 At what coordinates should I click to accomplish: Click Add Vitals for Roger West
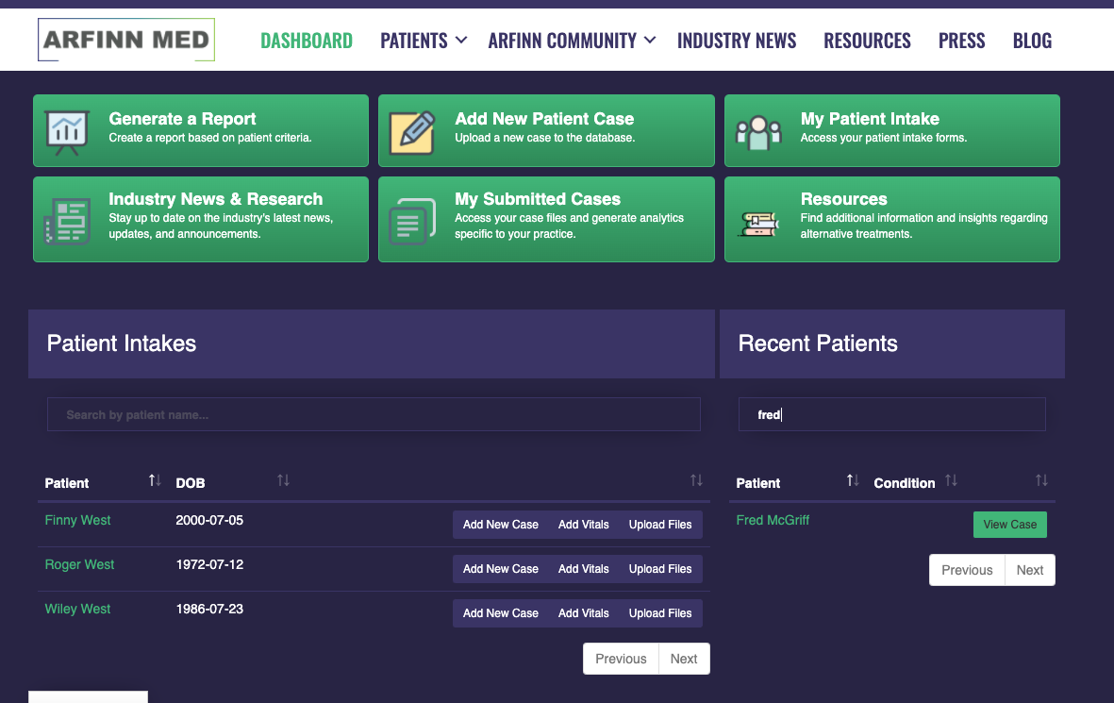coord(583,569)
